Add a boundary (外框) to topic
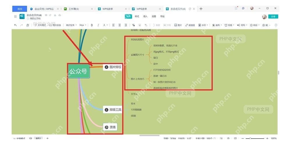The image size is (291, 145). [x=167, y=25]
